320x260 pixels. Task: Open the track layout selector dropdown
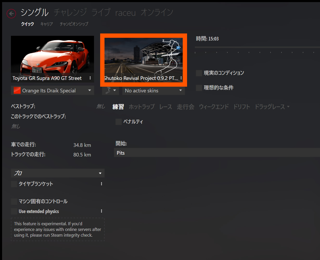click(x=111, y=91)
